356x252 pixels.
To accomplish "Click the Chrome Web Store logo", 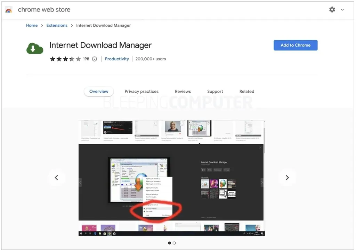I will click(x=8, y=10).
